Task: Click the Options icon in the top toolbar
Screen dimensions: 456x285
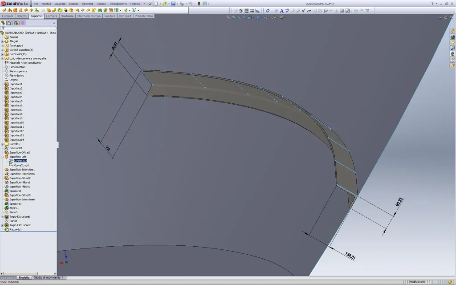Action: click(204, 4)
